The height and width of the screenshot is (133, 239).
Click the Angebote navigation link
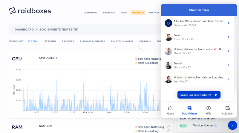click(x=138, y=13)
